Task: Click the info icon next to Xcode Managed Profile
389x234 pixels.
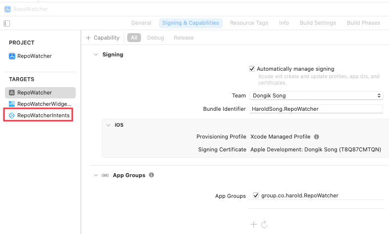Action: (x=316, y=137)
